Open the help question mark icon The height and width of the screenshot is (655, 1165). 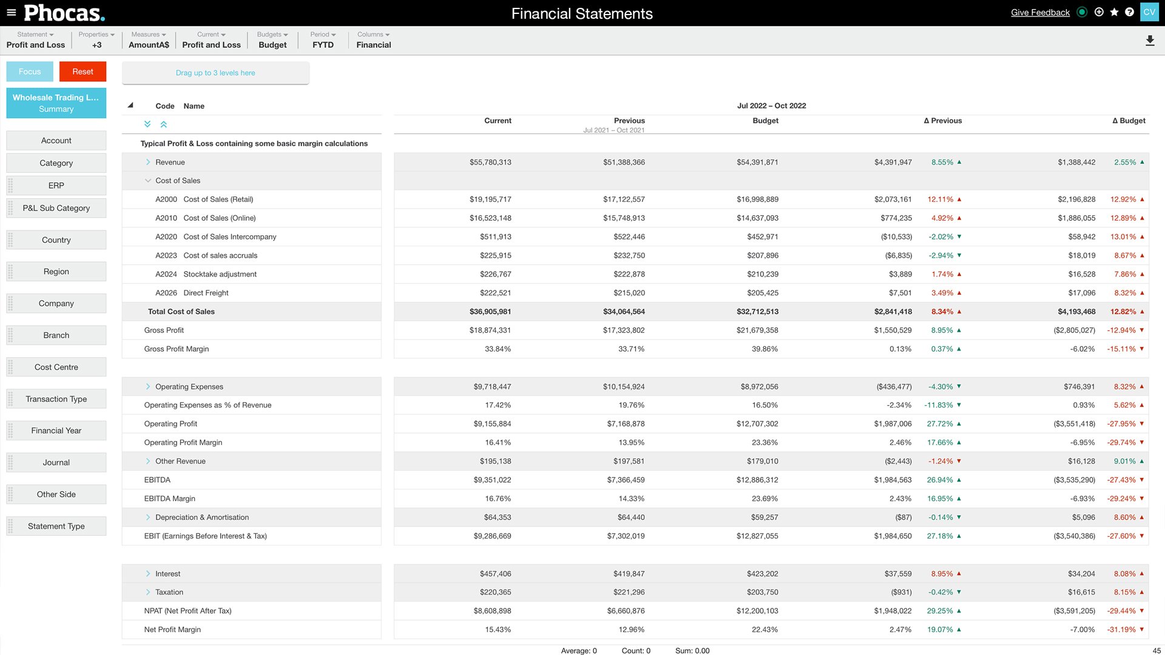click(1129, 12)
